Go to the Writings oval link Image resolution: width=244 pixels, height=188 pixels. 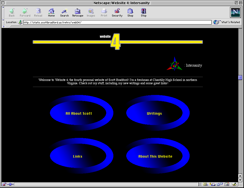154,113
